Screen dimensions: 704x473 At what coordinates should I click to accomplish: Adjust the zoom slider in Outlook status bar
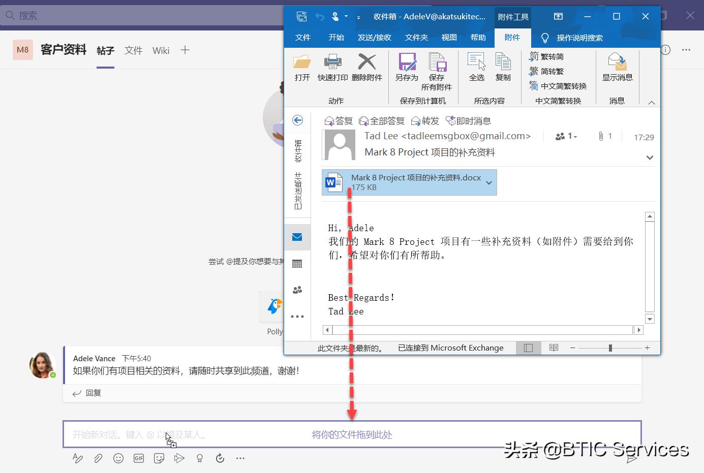click(x=609, y=348)
